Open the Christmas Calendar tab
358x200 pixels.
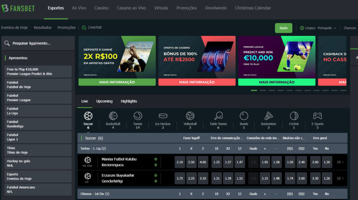[x=253, y=8]
